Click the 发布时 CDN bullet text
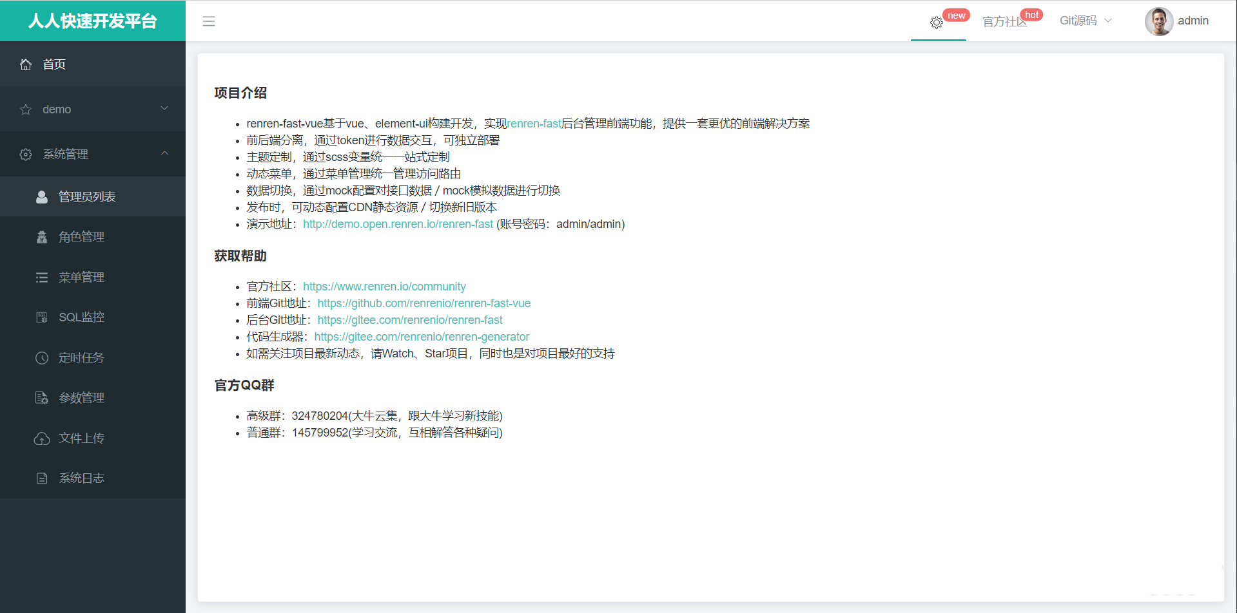This screenshot has height=613, width=1237. tap(372, 207)
